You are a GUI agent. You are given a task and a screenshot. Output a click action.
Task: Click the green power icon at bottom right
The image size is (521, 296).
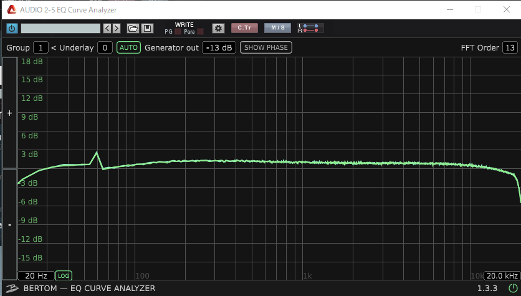point(513,288)
